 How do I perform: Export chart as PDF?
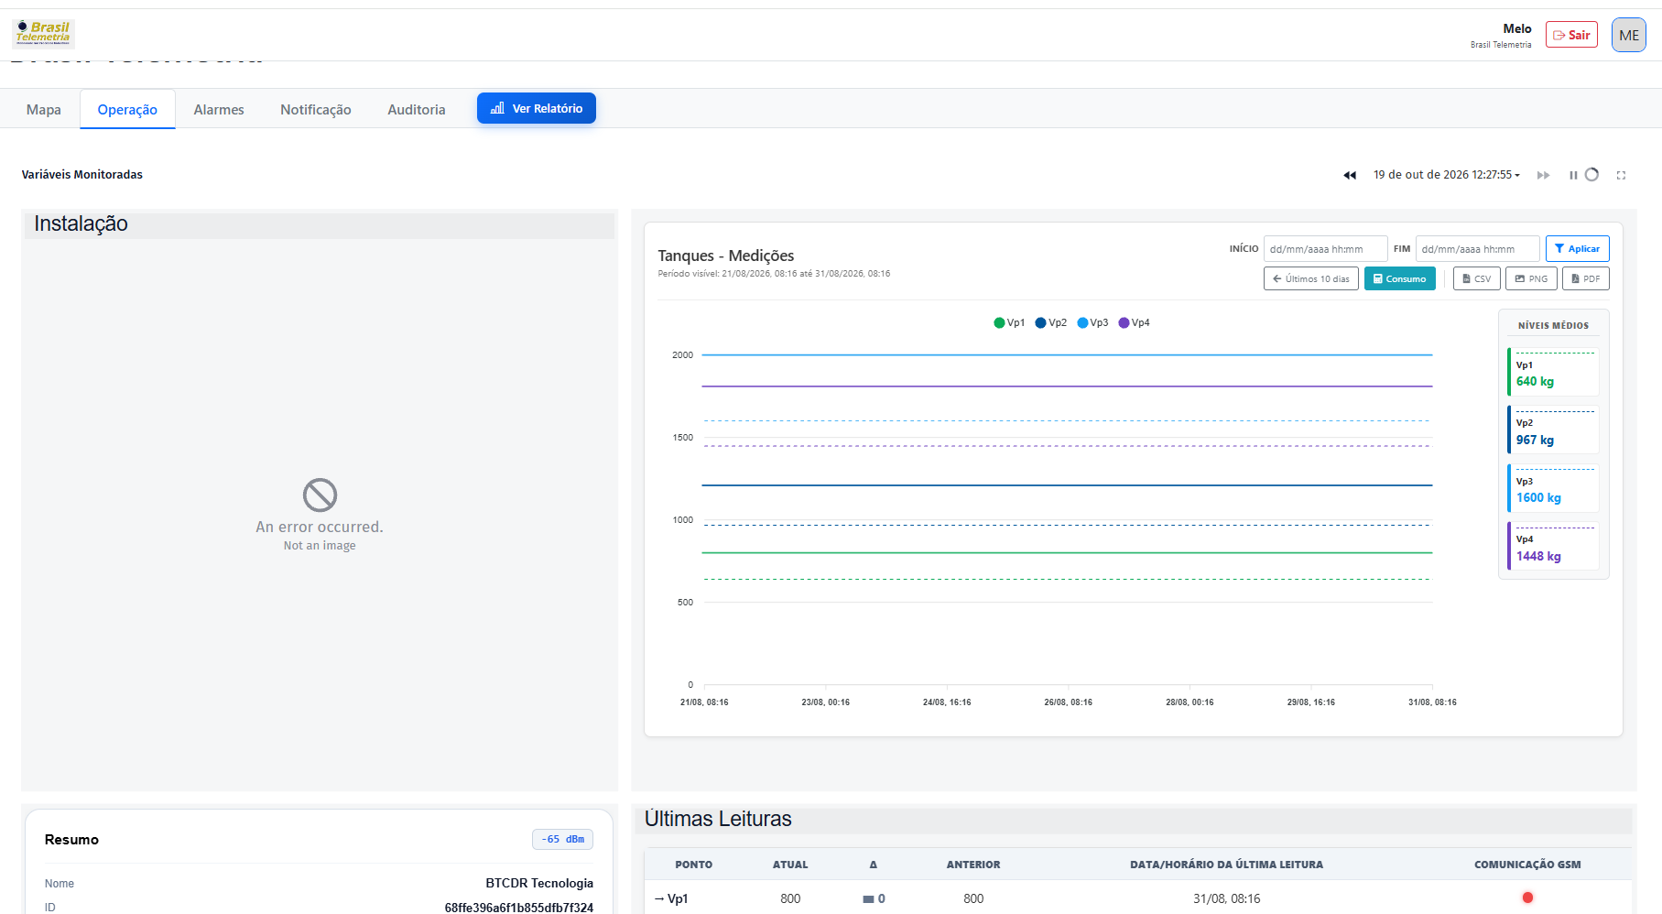tap(1585, 278)
